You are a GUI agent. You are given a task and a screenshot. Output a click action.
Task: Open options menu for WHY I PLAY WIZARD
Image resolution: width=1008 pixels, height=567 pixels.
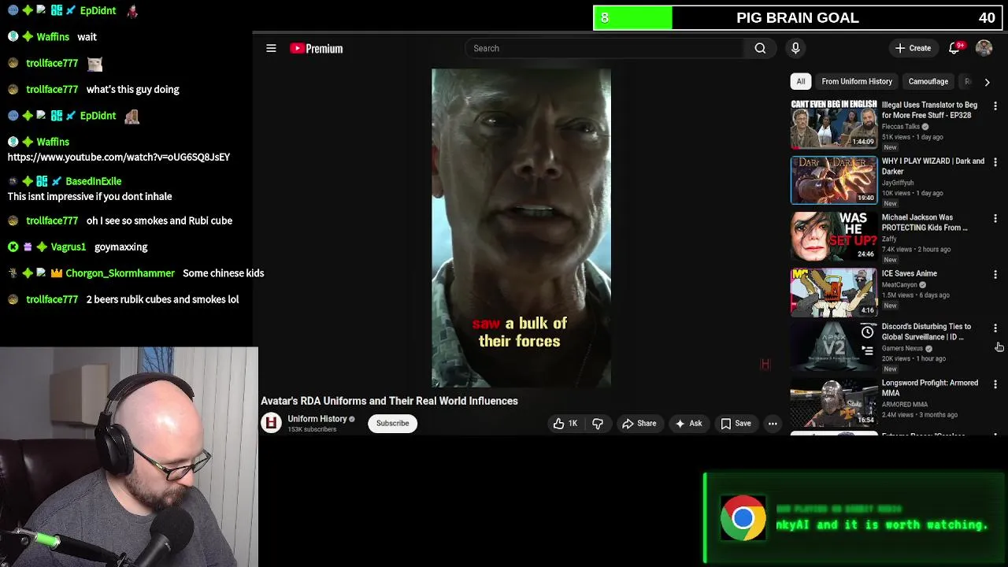[x=995, y=162]
